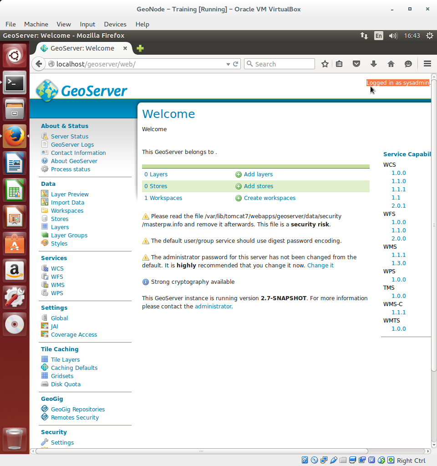Open Security Settings link
The height and width of the screenshot is (466, 437).
click(62, 442)
